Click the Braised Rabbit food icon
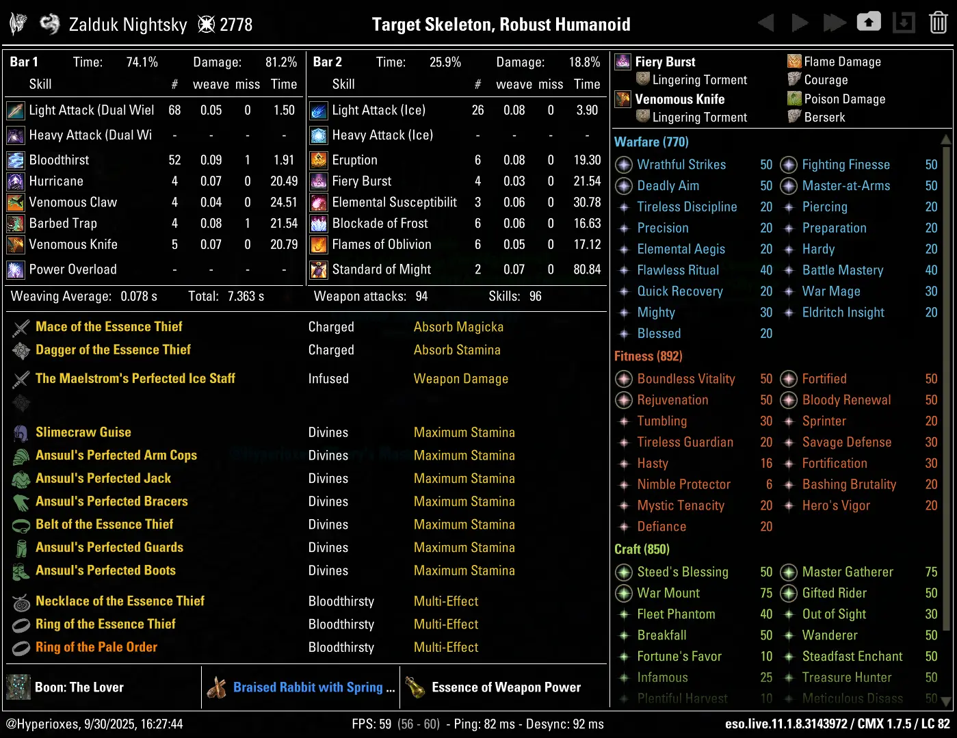 pyautogui.click(x=217, y=687)
